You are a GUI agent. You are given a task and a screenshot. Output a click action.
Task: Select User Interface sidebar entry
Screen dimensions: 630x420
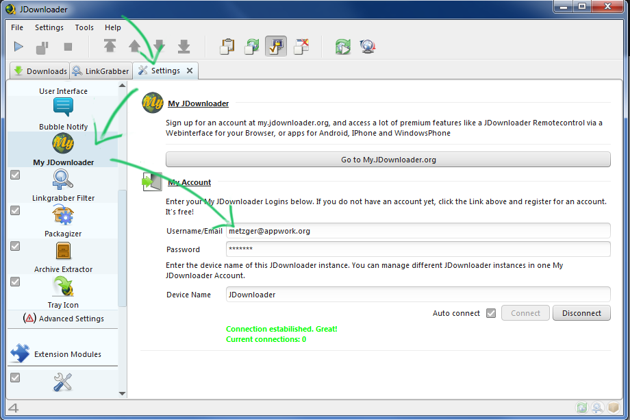click(x=63, y=91)
